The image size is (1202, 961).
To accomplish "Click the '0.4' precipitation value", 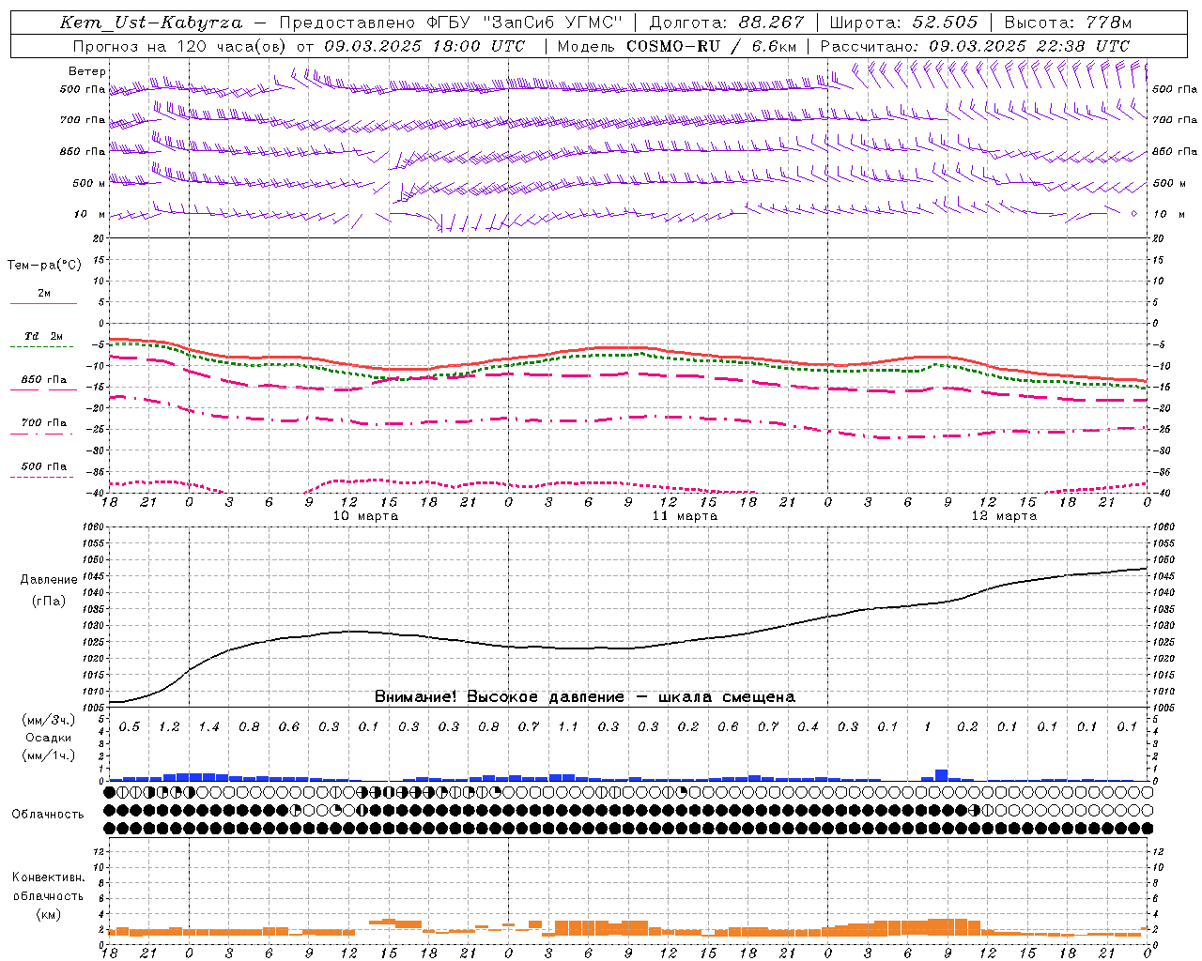I will click(x=808, y=727).
